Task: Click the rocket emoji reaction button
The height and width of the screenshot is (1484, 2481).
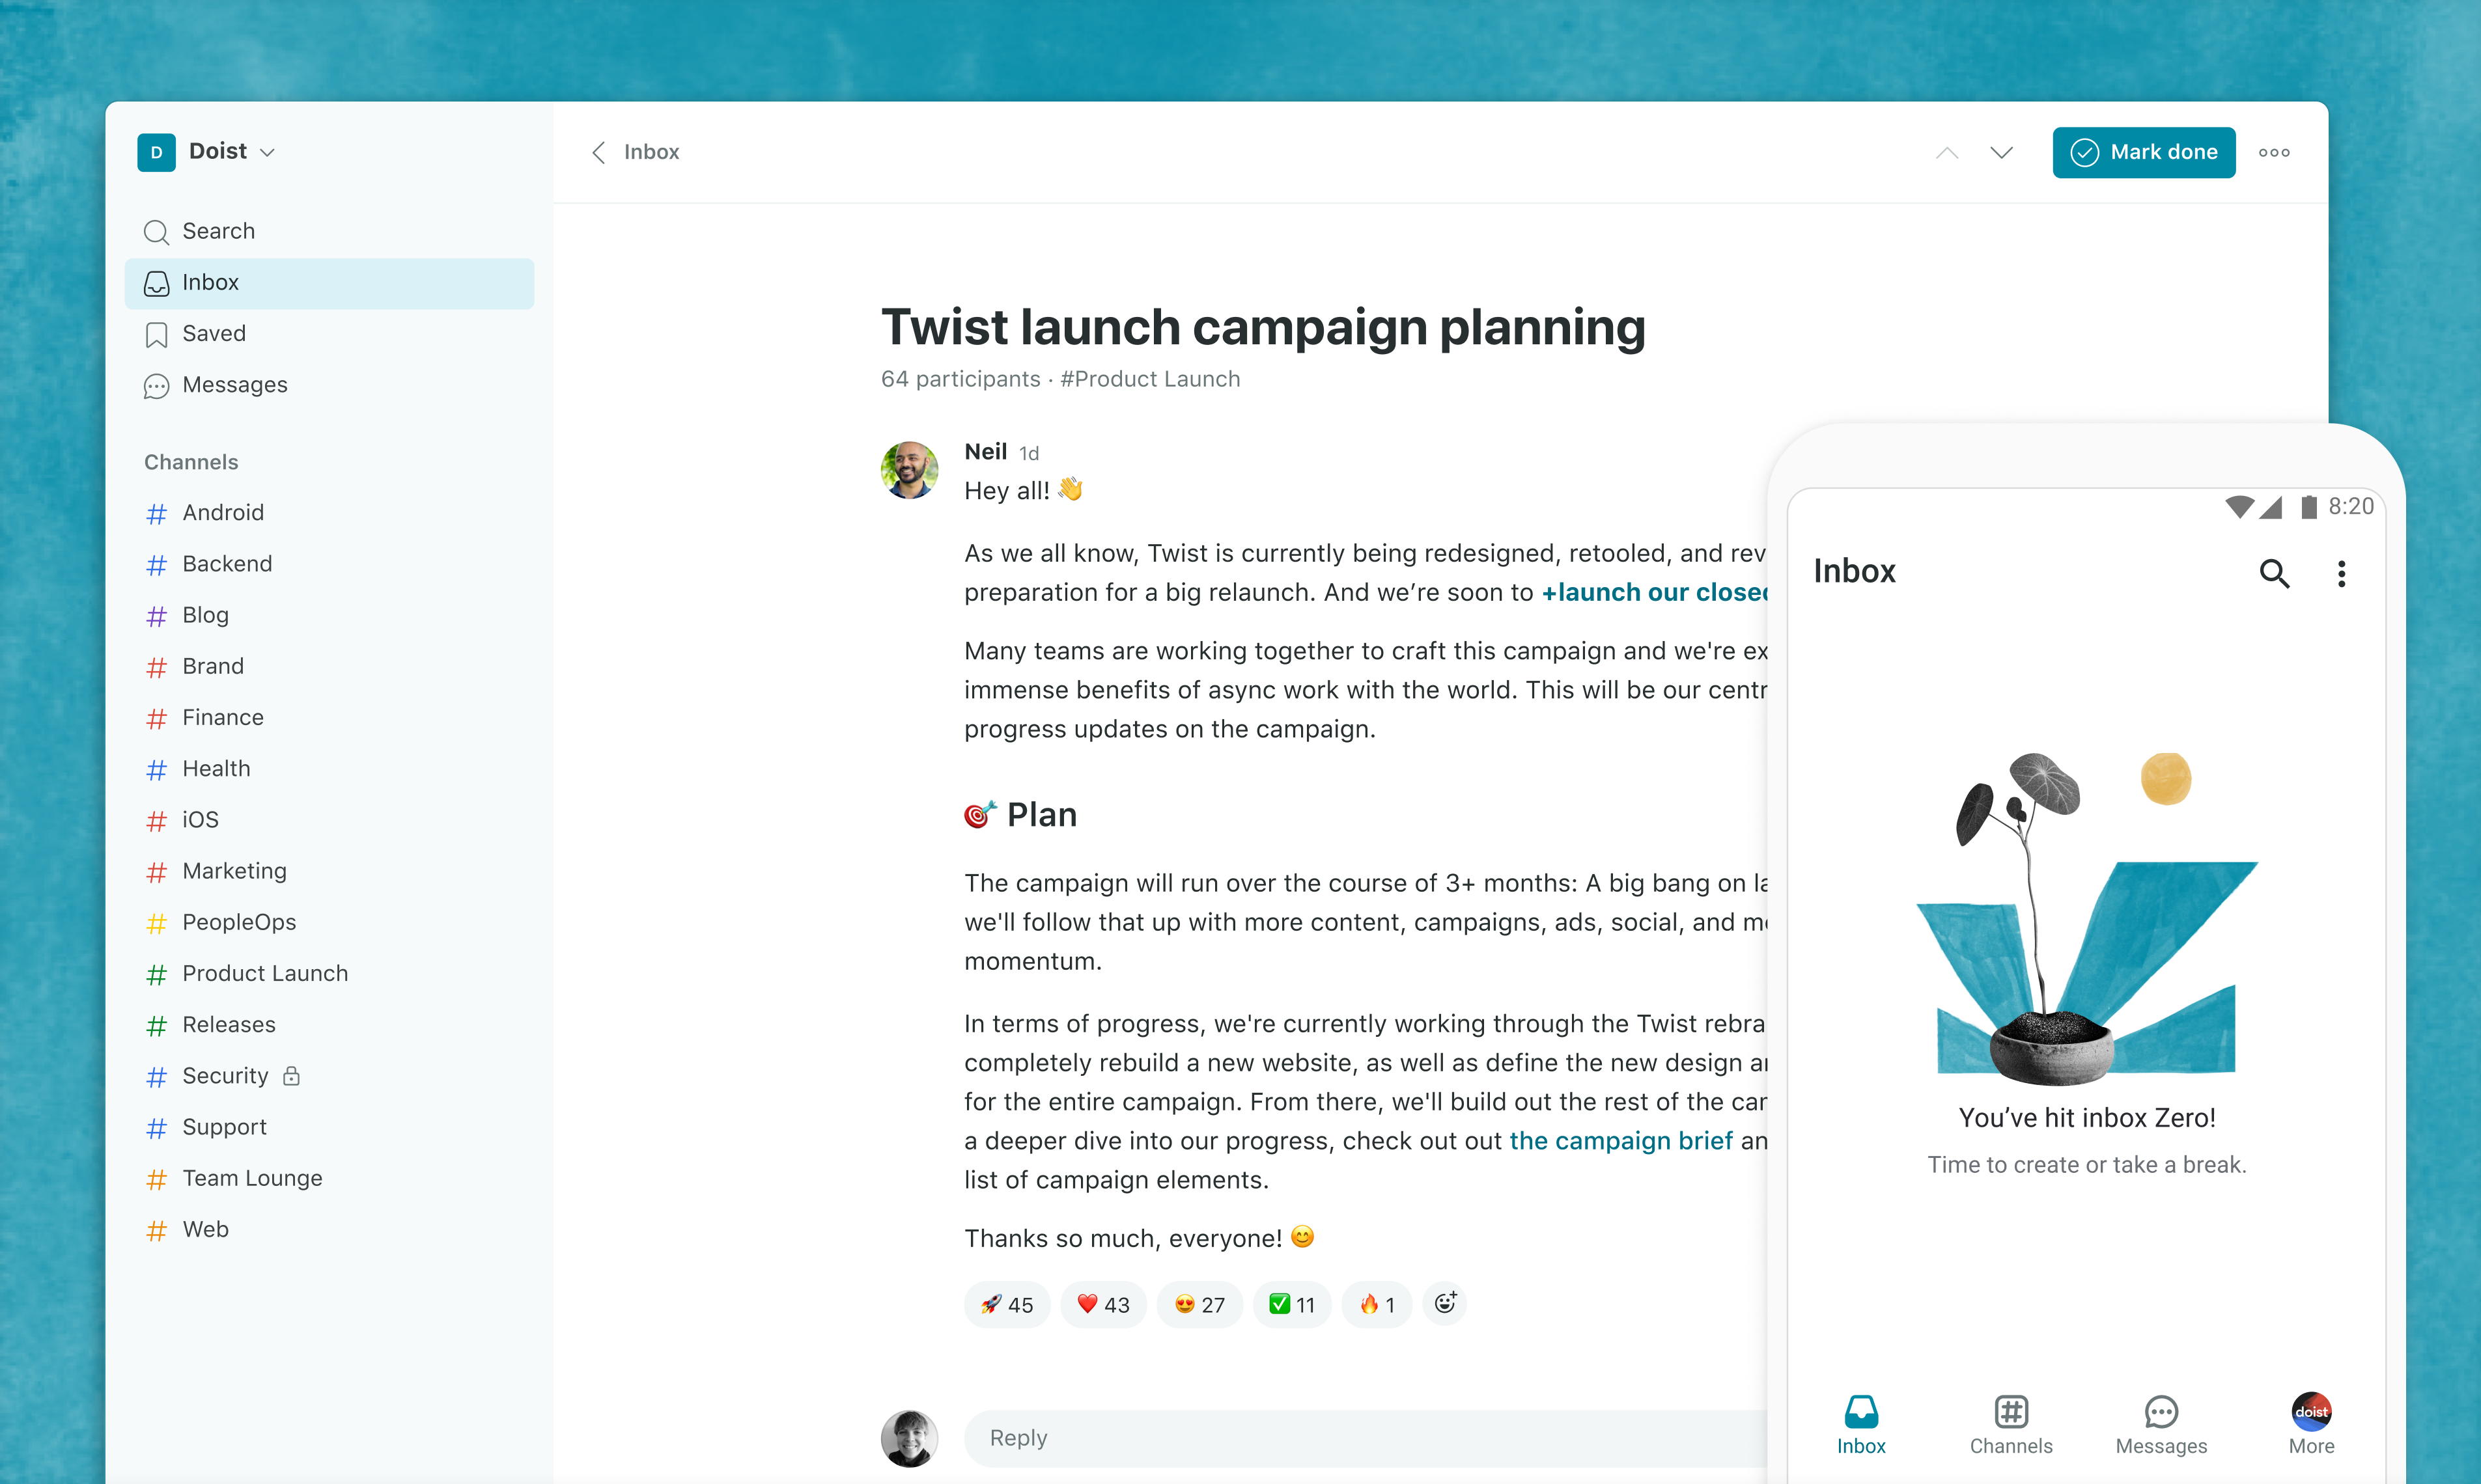Action: tap(1002, 1304)
